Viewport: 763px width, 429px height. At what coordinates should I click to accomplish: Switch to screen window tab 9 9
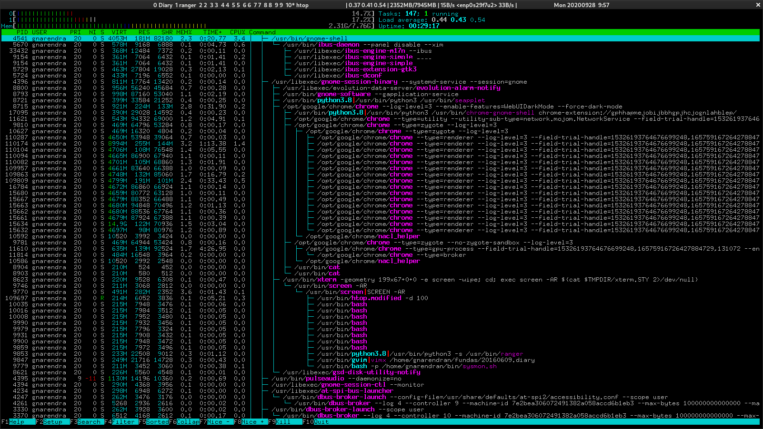(x=279, y=5)
